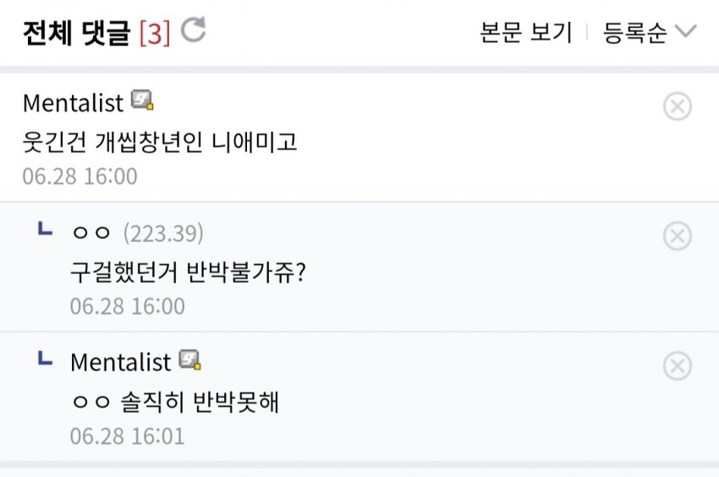This screenshot has height=477, width=719.
Task: Click the badge icon beside the bottom Mentalist
Action: coord(189,361)
